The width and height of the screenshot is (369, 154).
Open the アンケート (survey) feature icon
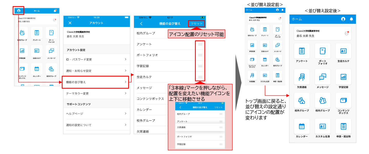pos(302,51)
